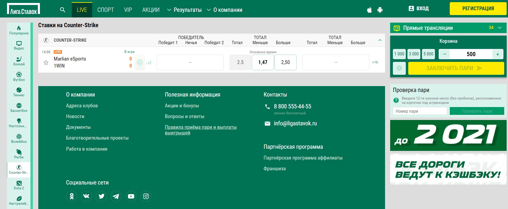Open VK social link

tap(87, 196)
